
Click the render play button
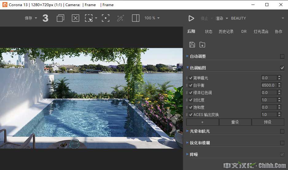pyautogui.click(x=191, y=18)
